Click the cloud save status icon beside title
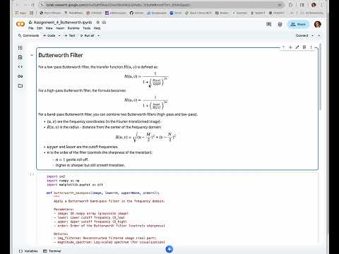 coord(104,23)
